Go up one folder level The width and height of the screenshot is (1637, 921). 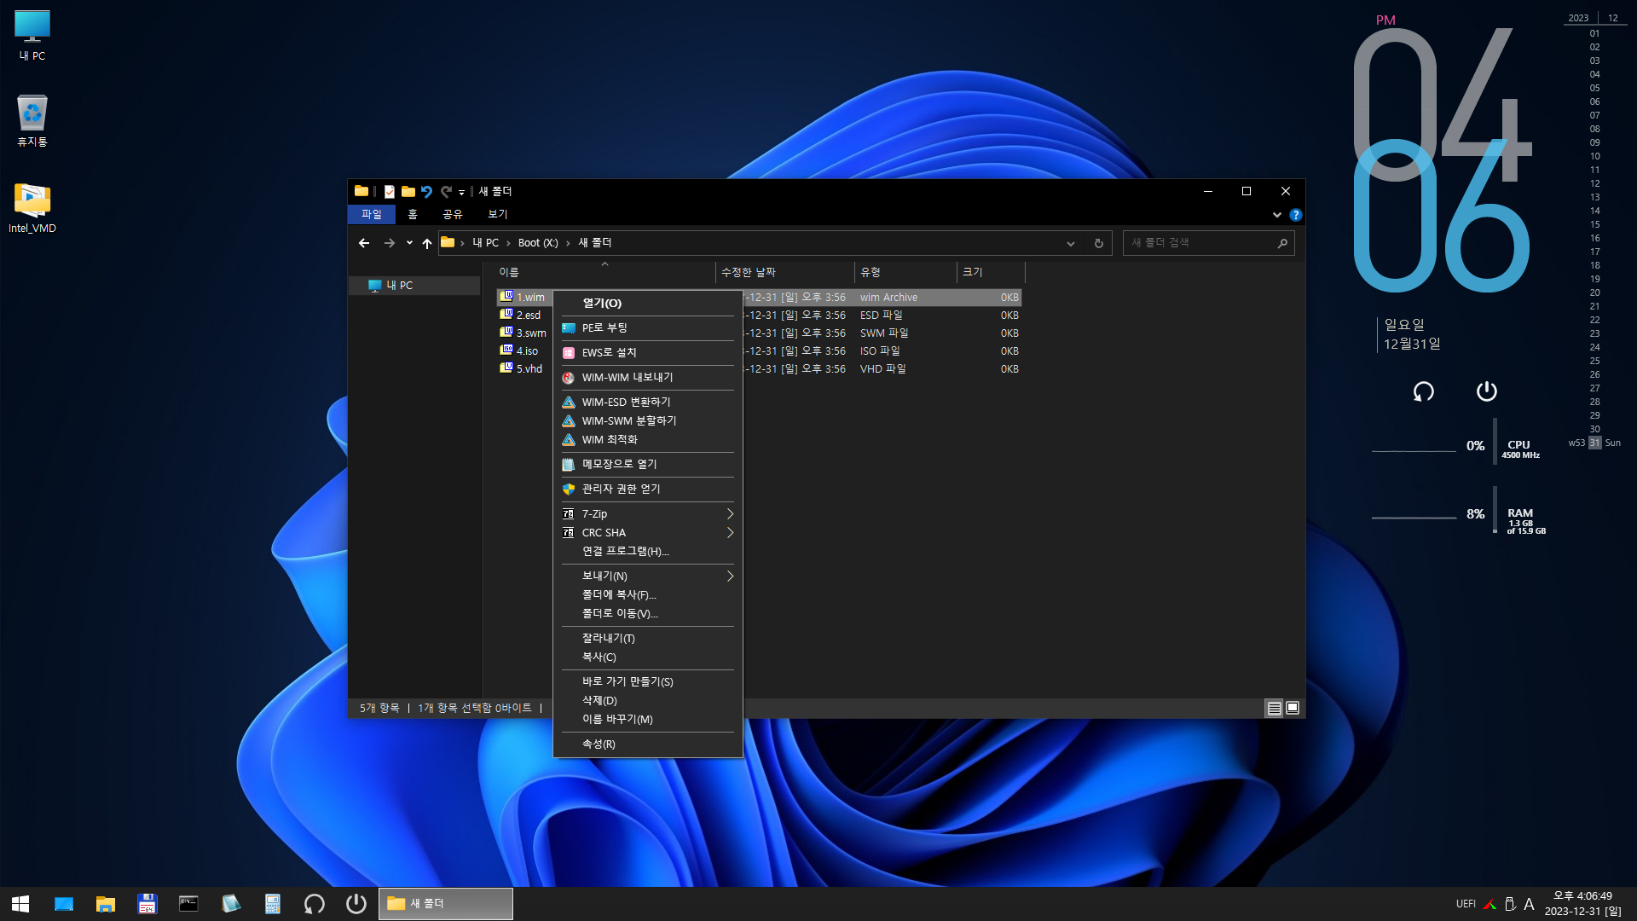427,243
